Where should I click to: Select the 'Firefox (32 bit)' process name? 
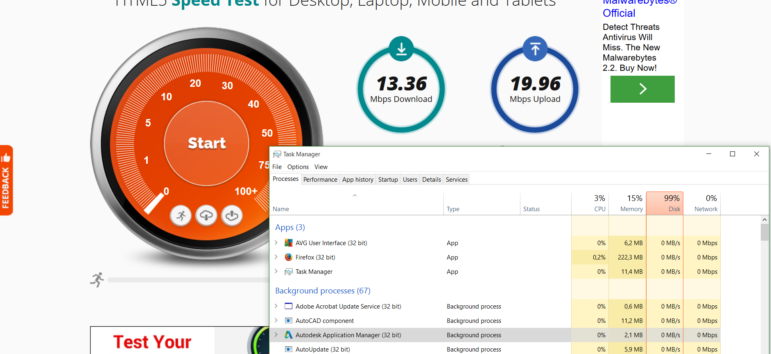(315, 257)
